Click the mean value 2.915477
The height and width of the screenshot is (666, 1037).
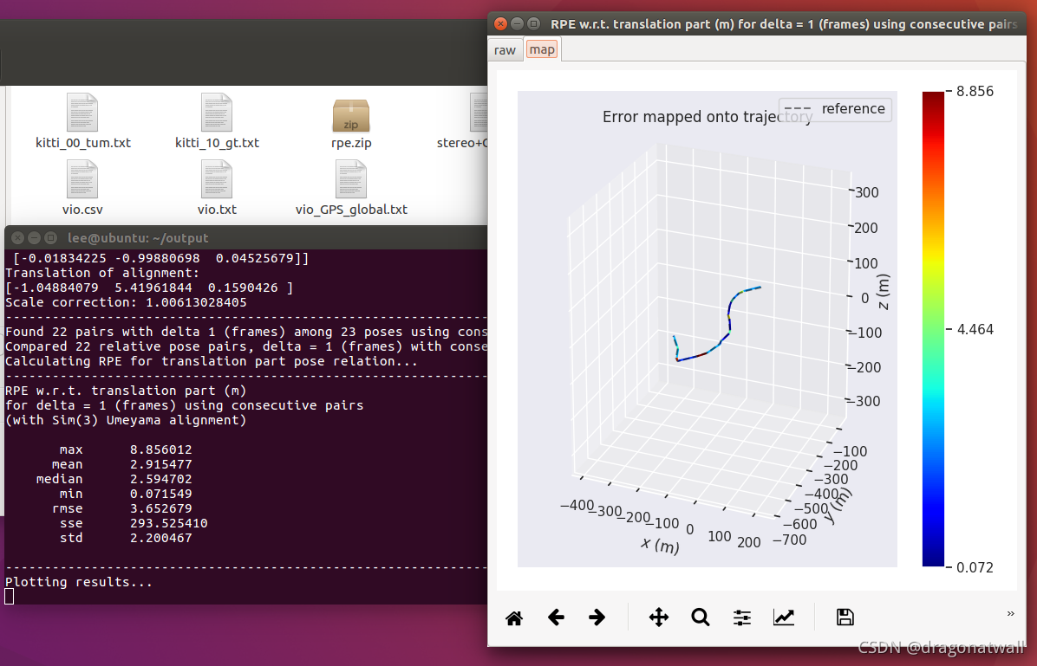[160, 464]
